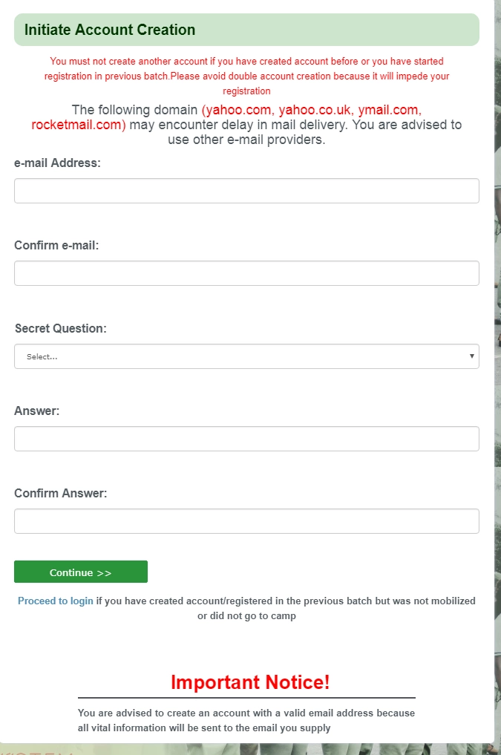Click the Answer label text
Screen dimensions: 501x755
[36, 411]
